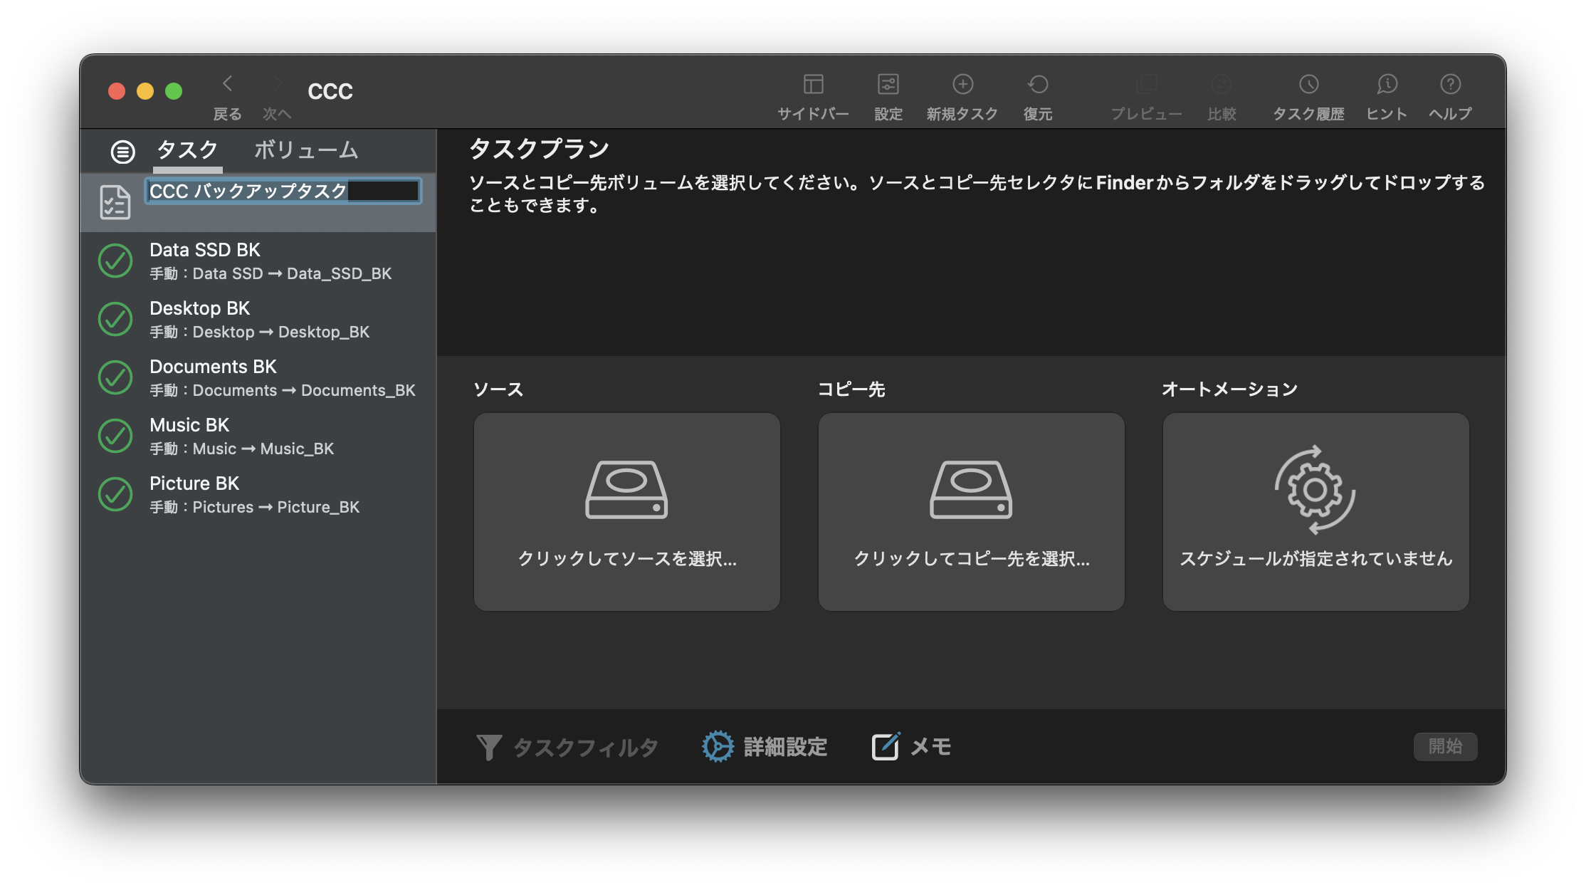
Task: Switch to the ボリューム tab
Action: 306,150
